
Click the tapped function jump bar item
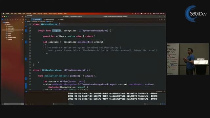pyautogui.click(x=50, y=22)
